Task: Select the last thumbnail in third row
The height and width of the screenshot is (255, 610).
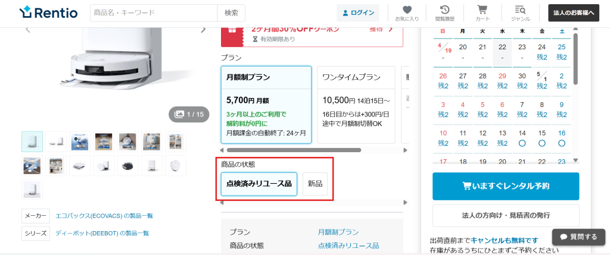Action: click(x=32, y=190)
